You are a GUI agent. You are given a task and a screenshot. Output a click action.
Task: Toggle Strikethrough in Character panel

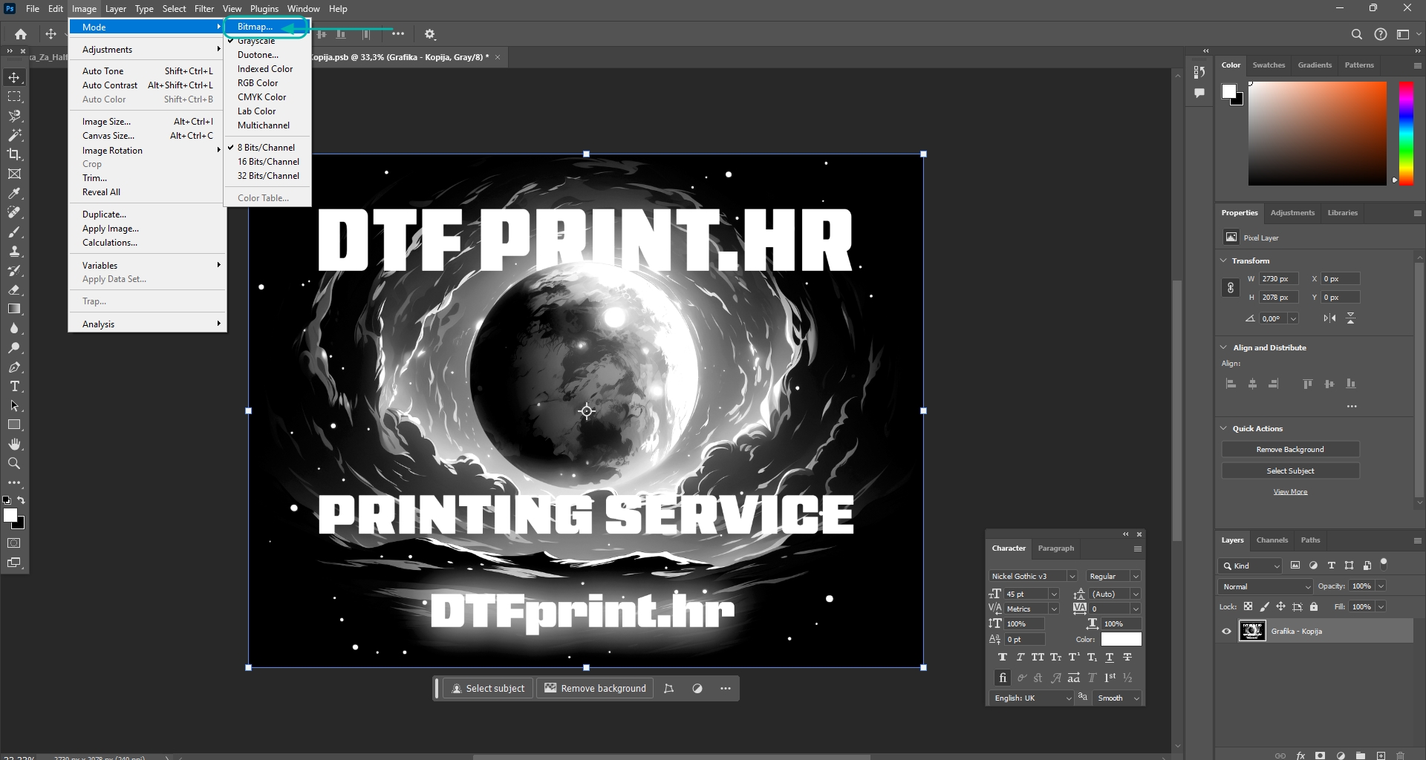coord(1127,658)
